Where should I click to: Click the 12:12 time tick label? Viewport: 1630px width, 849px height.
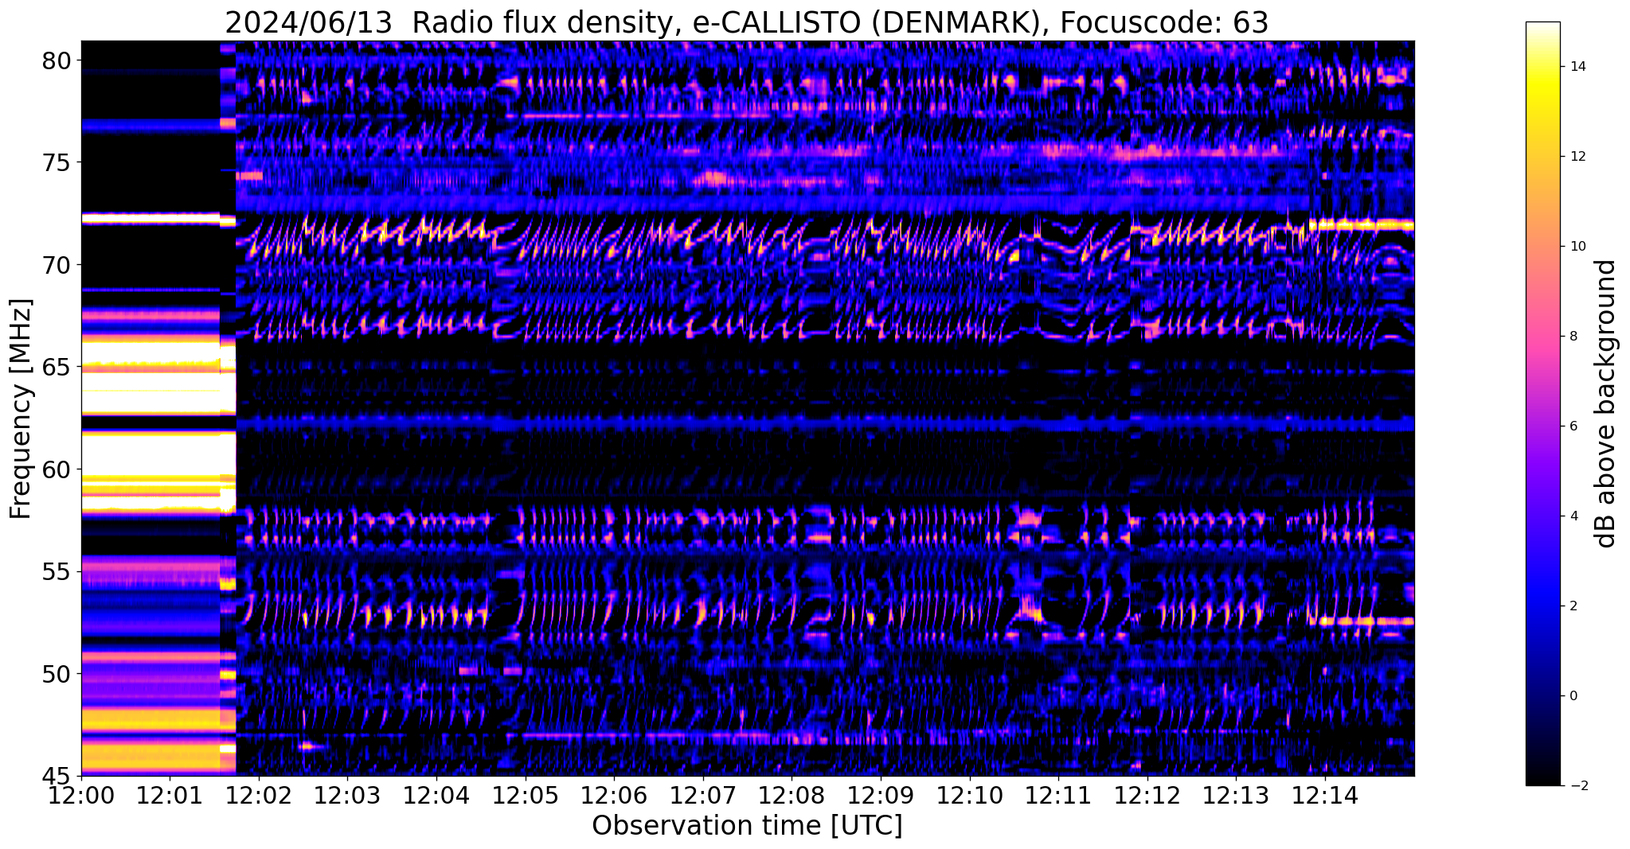1148,795
